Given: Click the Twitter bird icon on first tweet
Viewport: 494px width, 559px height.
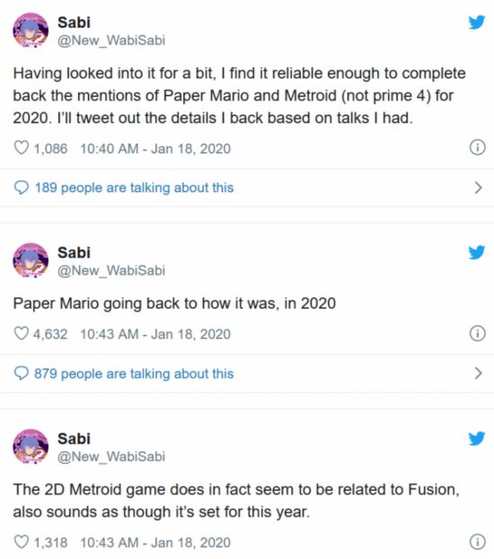Looking at the screenshot, I should tap(477, 22).
